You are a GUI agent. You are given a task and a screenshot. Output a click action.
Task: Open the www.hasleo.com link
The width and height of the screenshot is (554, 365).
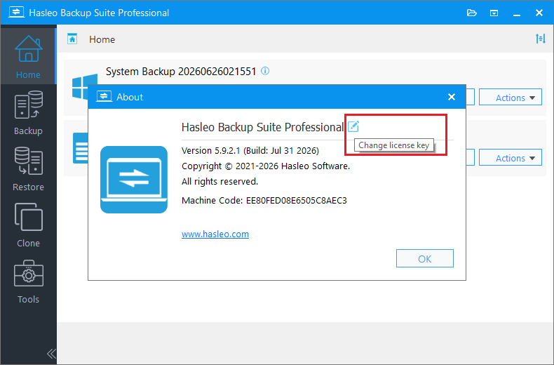click(215, 234)
